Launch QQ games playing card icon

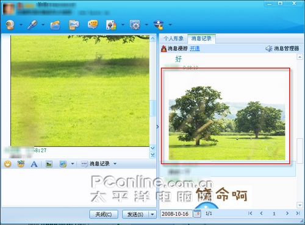point(111,25)
